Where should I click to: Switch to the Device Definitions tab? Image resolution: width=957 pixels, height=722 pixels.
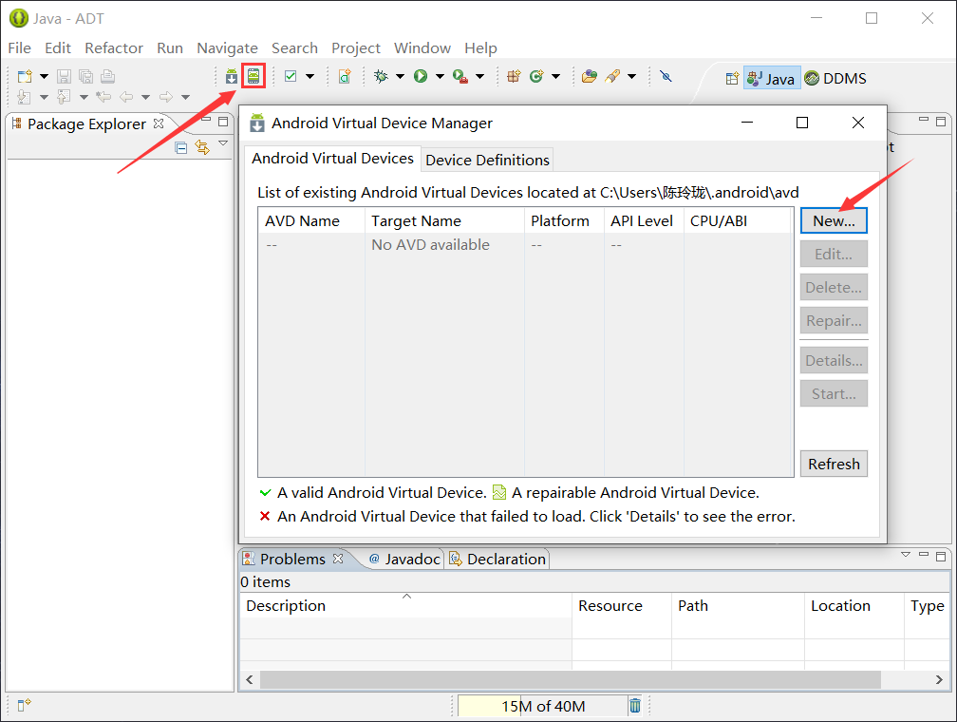pyautogui.click(x=487, y=160)
